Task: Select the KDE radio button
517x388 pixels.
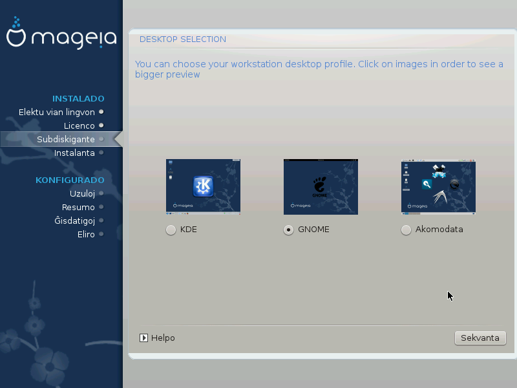Action: tap(171, 230)
